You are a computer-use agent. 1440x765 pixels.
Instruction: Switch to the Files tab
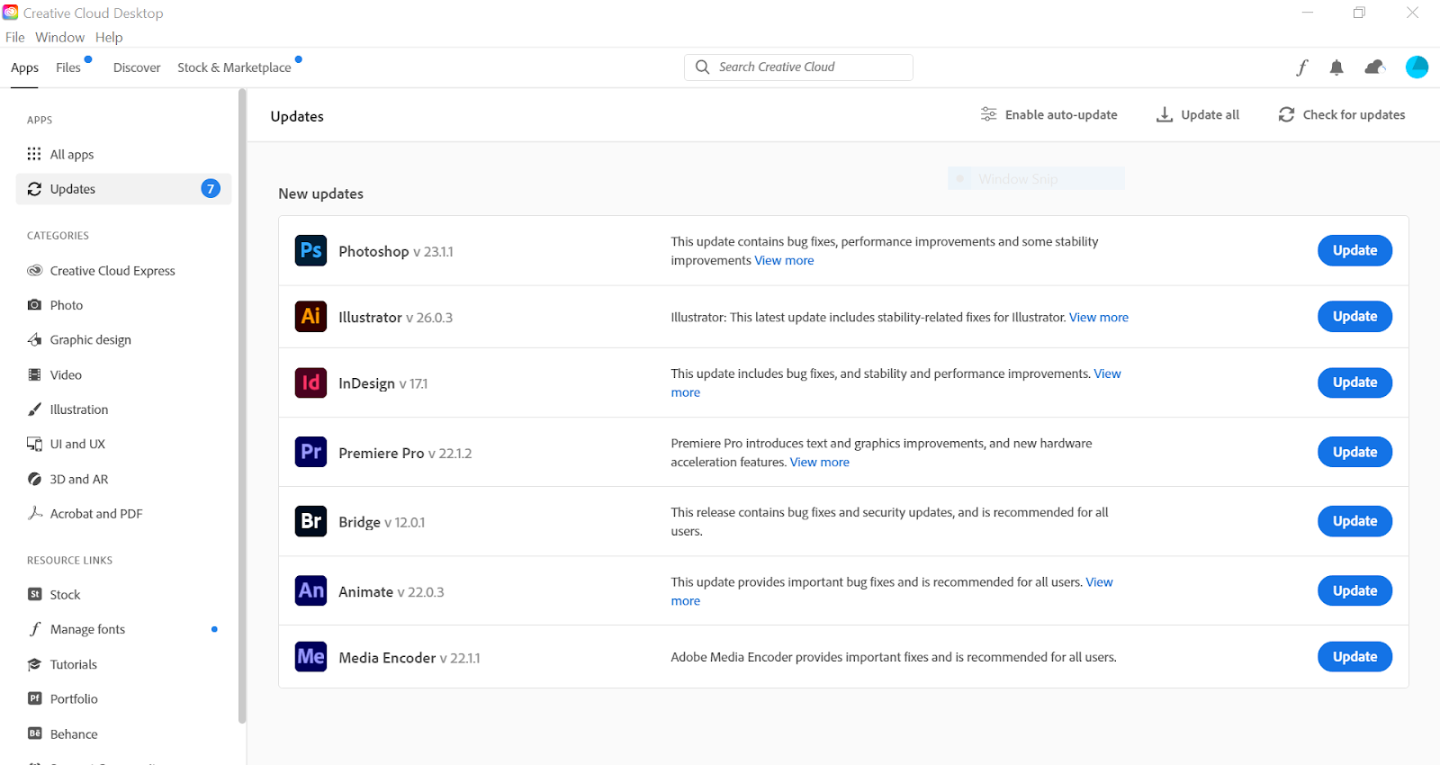pos(68,67)
